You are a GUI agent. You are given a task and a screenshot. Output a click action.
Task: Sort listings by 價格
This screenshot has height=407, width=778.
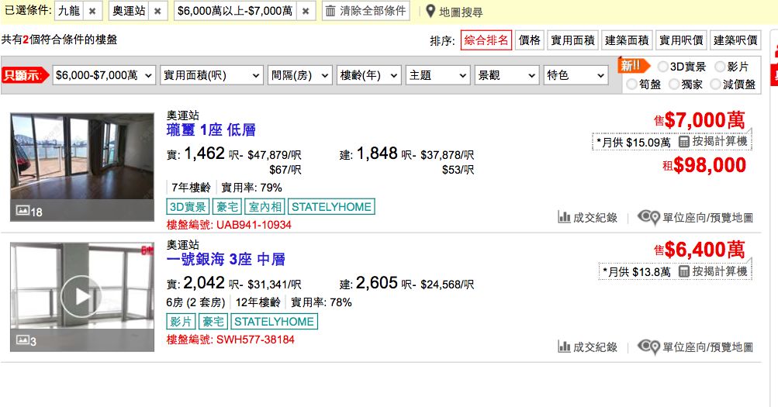tap(530, 40)
